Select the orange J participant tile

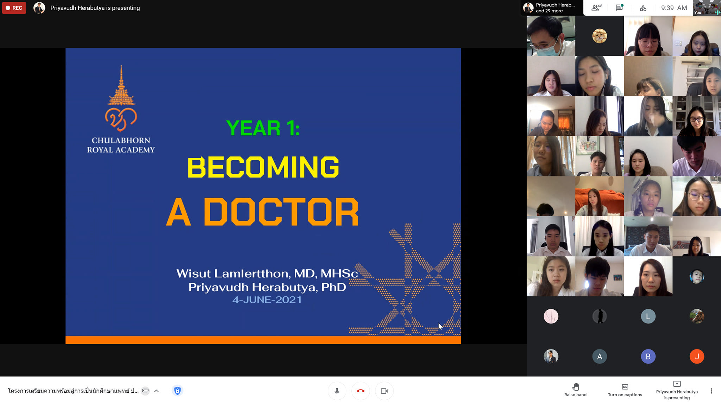[x=697, y=356]
